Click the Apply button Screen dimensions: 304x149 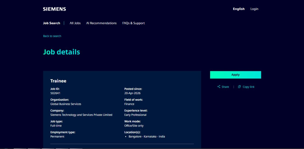[x=235, y=75]
